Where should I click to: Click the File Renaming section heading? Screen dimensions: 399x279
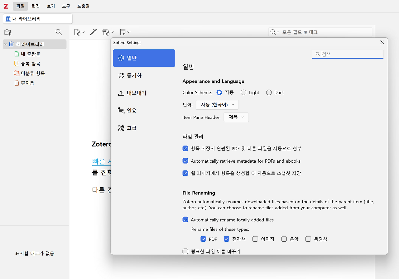point(199,193)
